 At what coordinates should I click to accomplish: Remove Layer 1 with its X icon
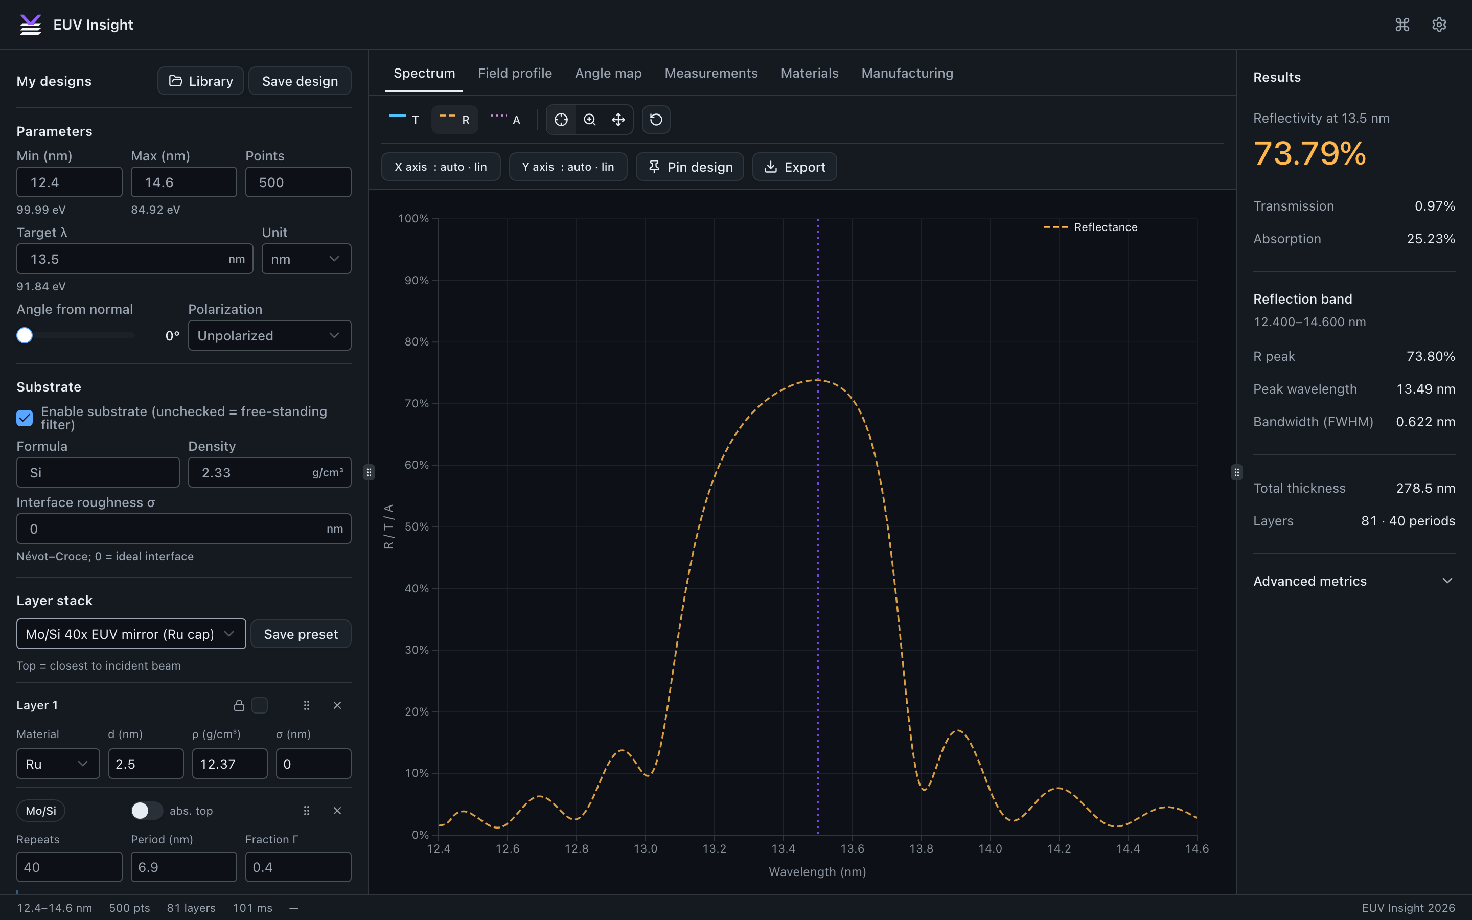[x=337, y=705]
